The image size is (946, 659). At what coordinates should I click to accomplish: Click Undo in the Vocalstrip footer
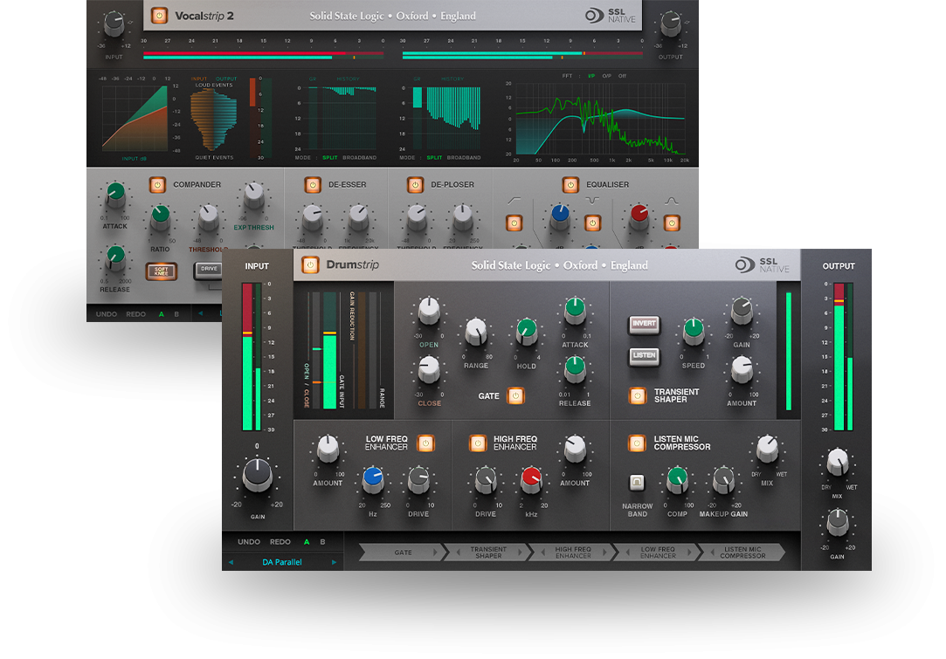107,314
